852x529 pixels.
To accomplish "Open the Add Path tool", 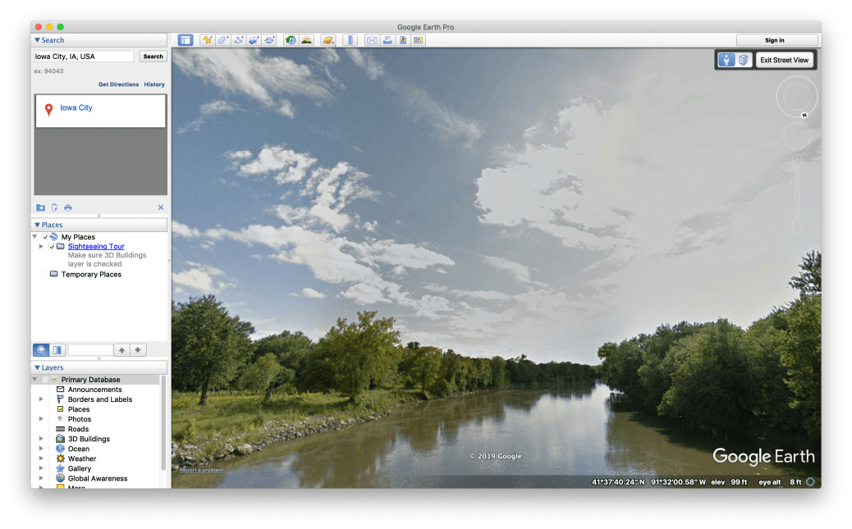I will coord(238,39).
